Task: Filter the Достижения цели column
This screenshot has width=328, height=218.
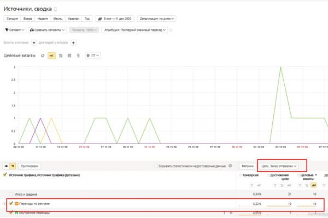Action: point(275,185)
